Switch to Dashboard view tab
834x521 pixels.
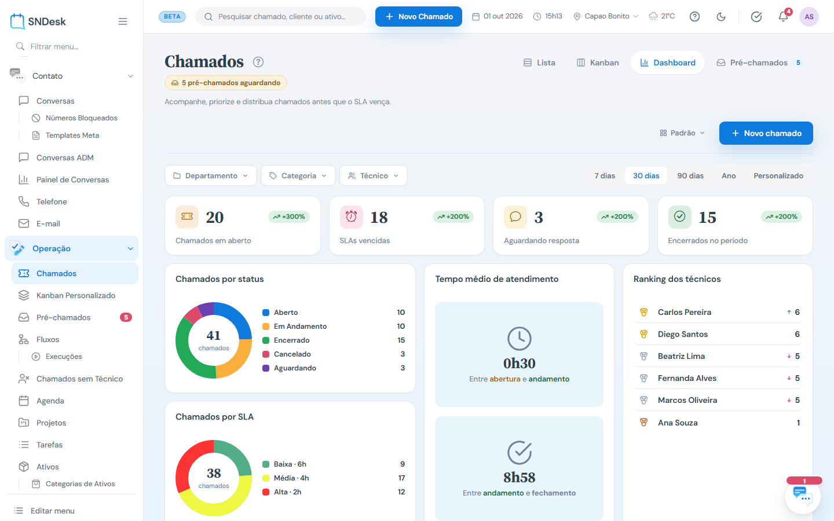(x=668, y=63)
